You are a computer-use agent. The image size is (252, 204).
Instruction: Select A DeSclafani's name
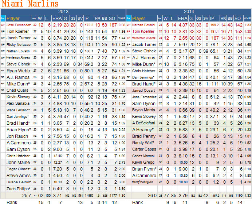click(x=143, y=123)
